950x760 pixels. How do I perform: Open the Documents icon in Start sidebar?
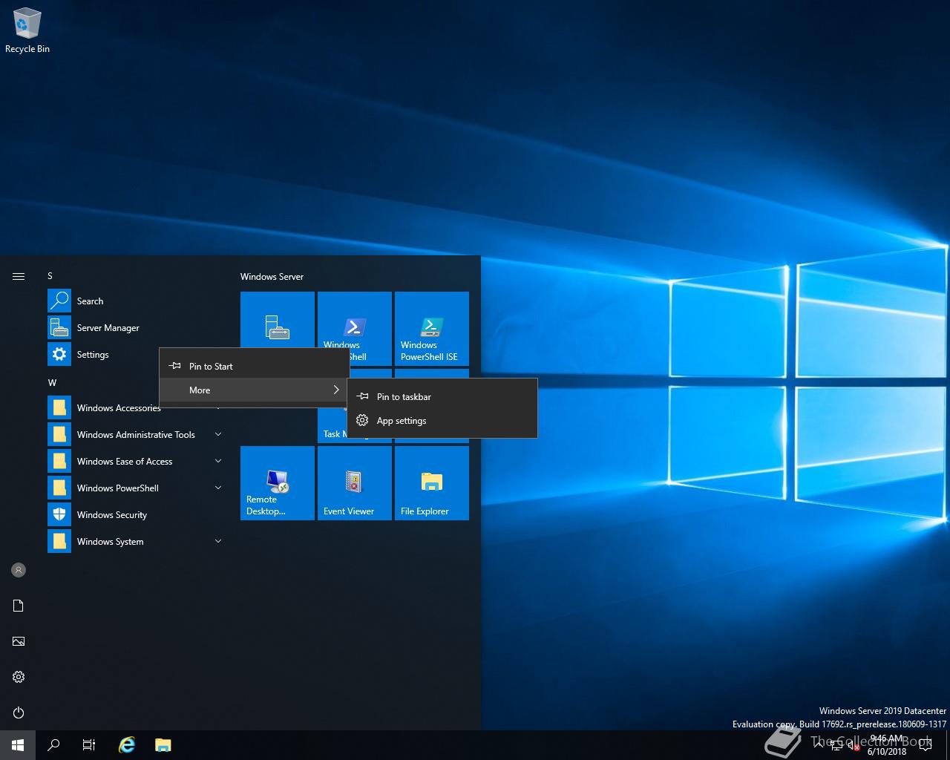19,606
